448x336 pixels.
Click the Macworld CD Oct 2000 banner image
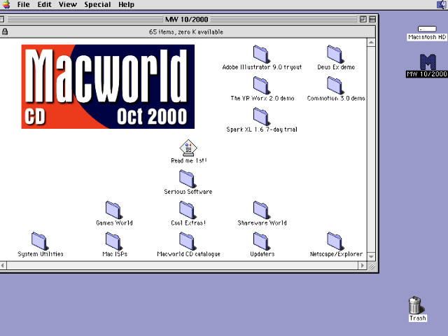click(108, 87)
